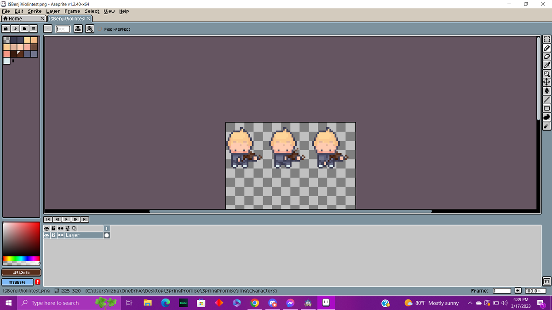Open the palette presets icon
This screenshot has height=310, width=552.
pyautogui.click(x=24, y=29)
